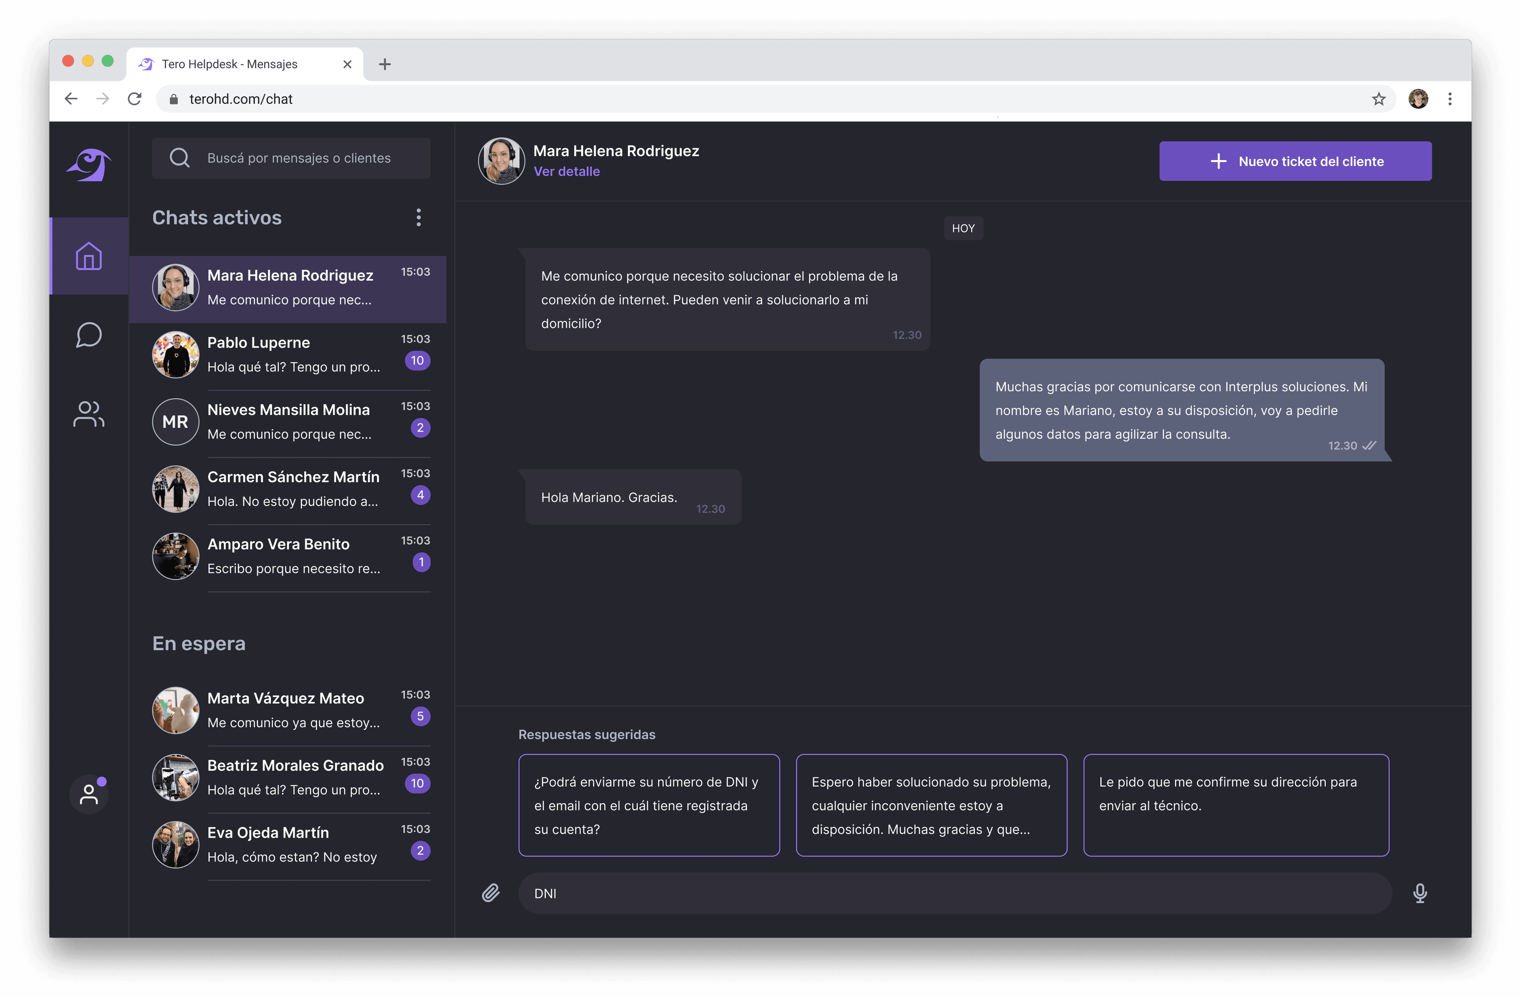Click Nuevo ticket del cliente button
This screenshot has height=997, width=1521.
[1295, 161]
